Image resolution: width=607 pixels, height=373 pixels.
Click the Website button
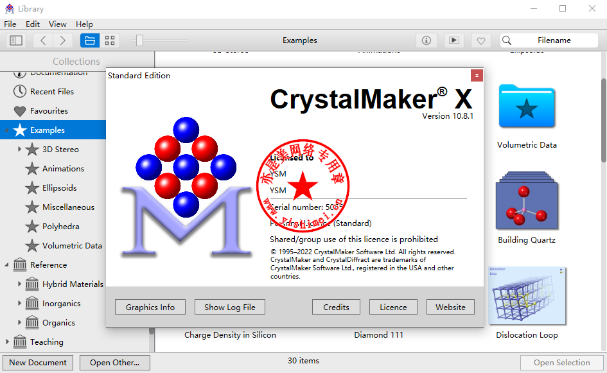click(x=451, y=308)
